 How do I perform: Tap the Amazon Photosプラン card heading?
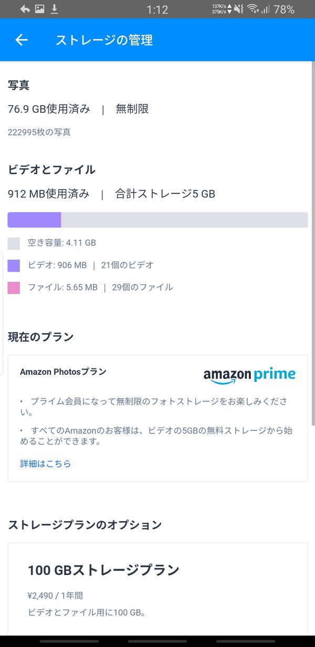[x=63, y=372]
